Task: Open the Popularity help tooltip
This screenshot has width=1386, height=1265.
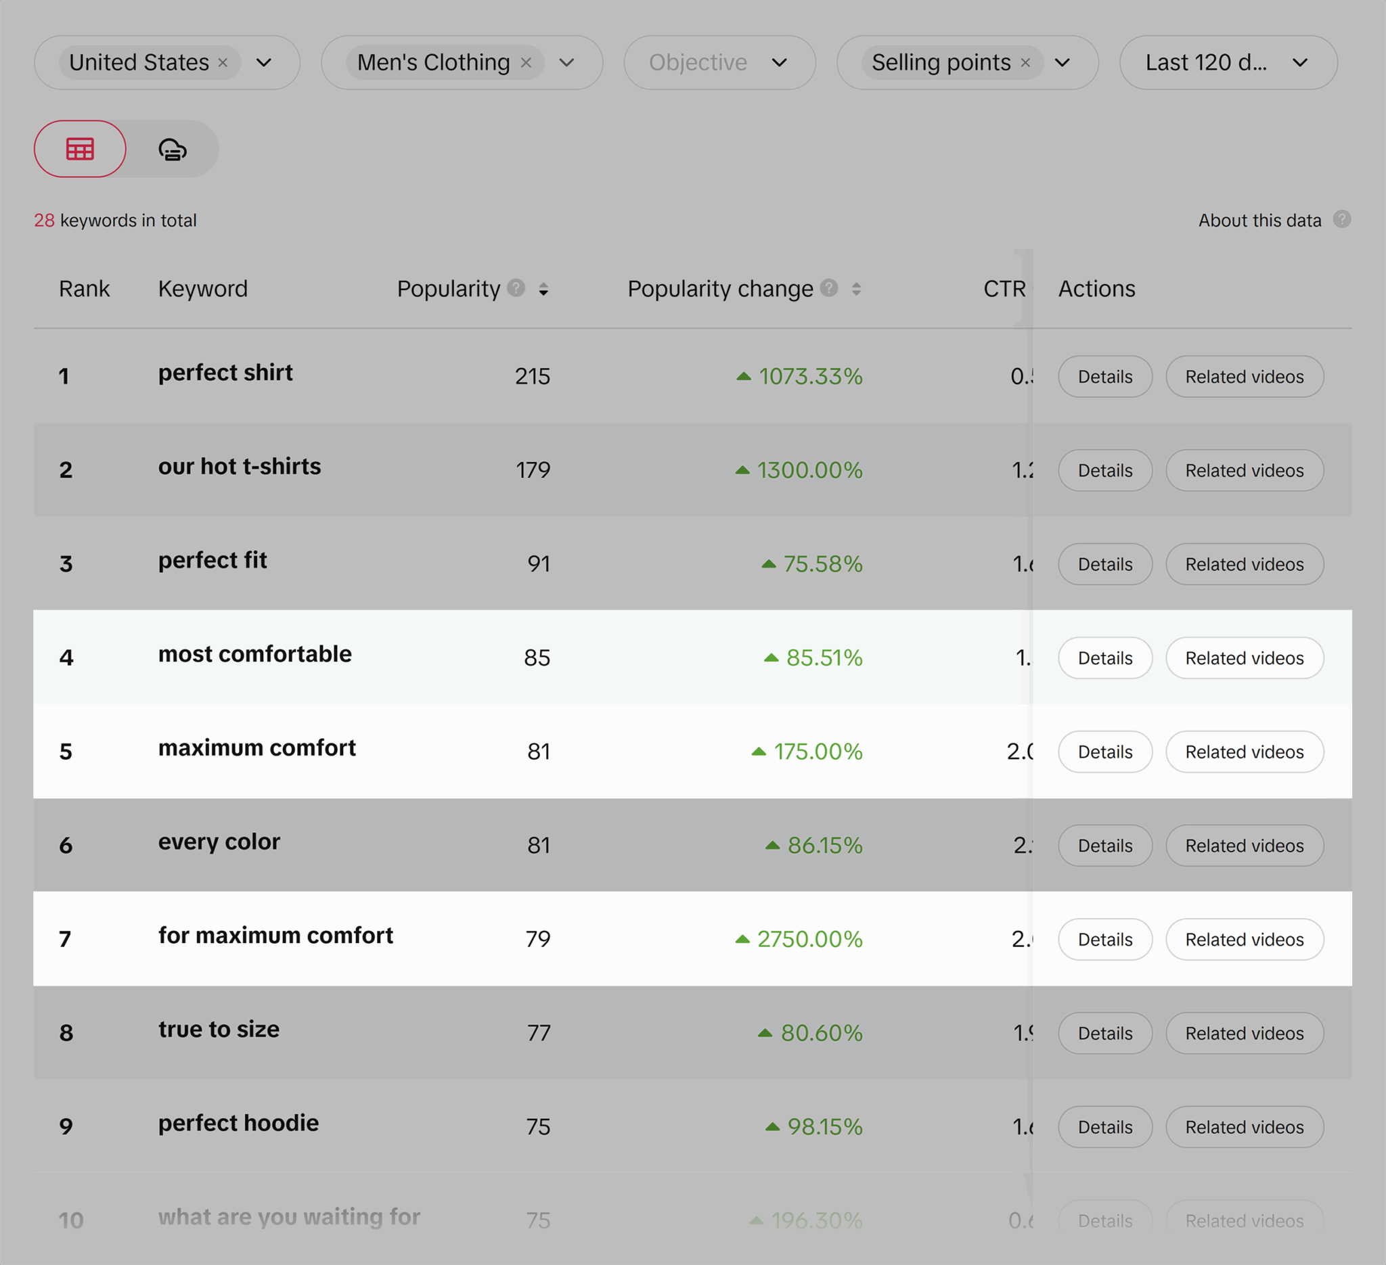Action: (516, 289)
